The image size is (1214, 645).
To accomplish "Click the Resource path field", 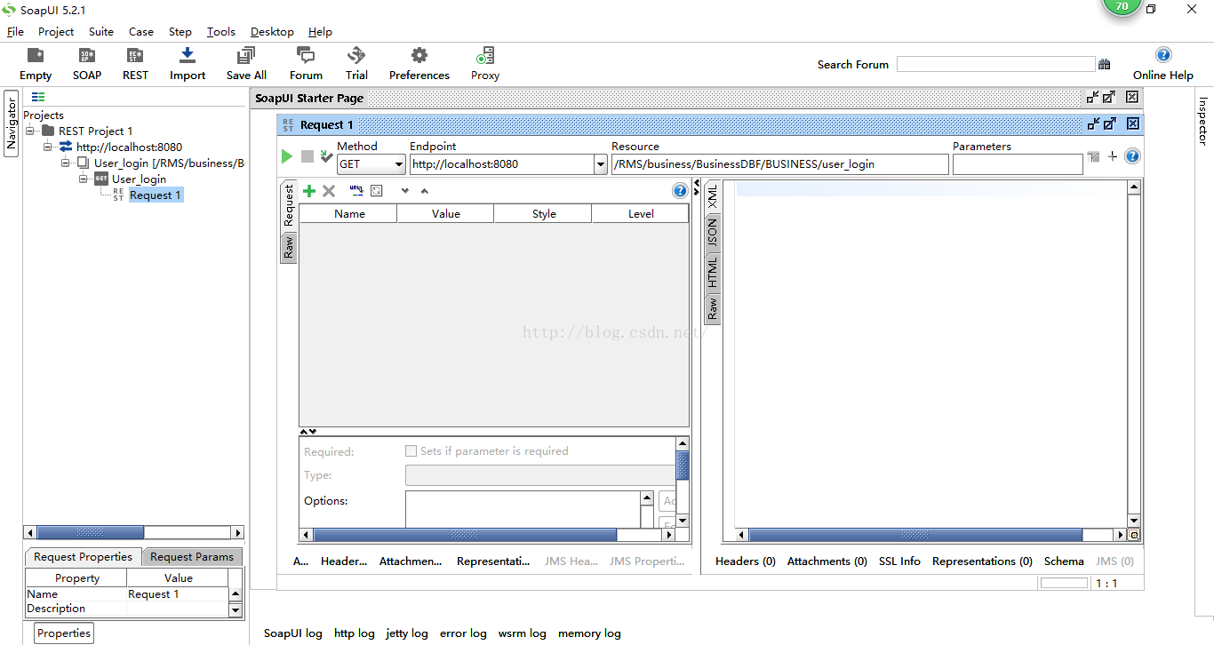I will [779, 164].
